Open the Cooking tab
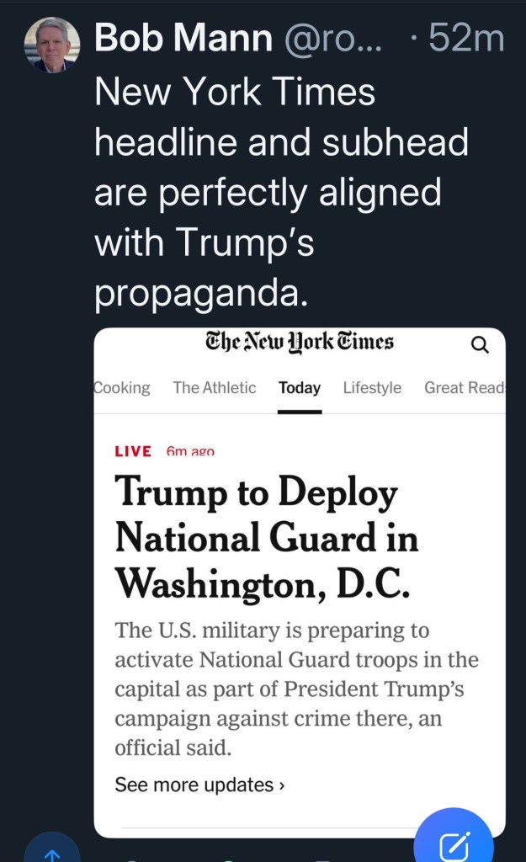The width and height of the screenshot is (526, 862). [x=122, y=388]
